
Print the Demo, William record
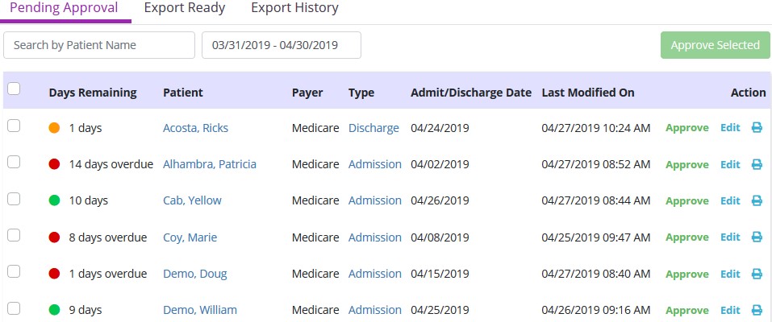(757, 311)
